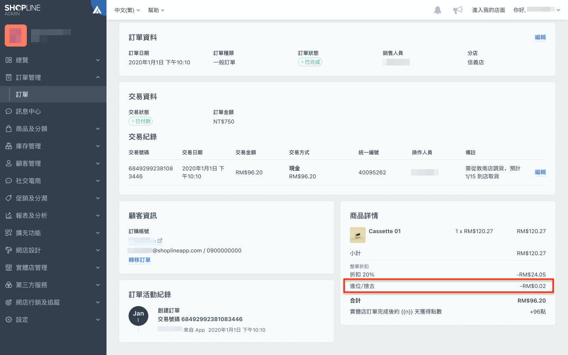Viewport: 568px width, 355px height.
Task: Click the 促銷及分潤 tag icon
Action: coord(9,198)
